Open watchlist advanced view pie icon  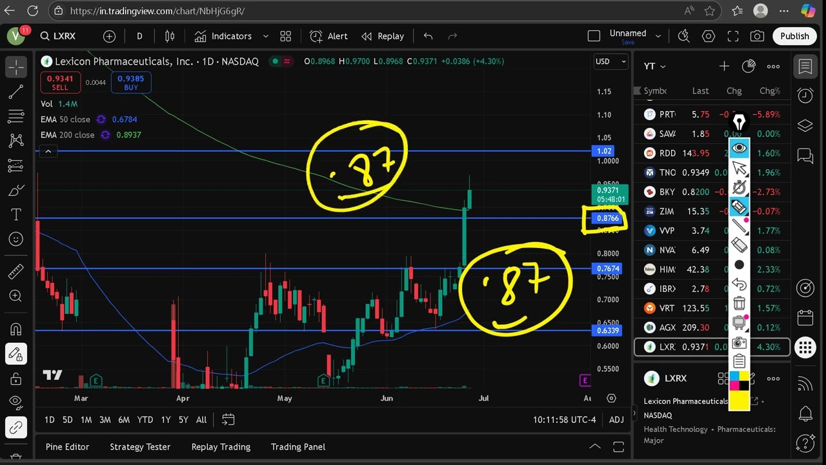click(x=749, y=66)
